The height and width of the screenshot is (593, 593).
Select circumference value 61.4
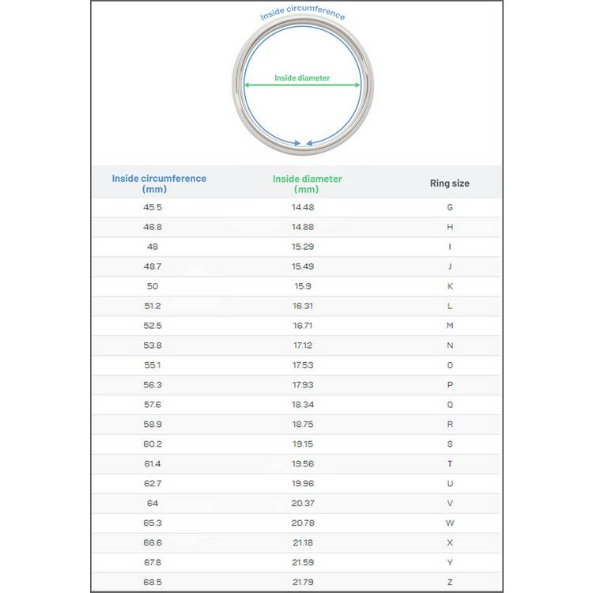click(153, 463)
